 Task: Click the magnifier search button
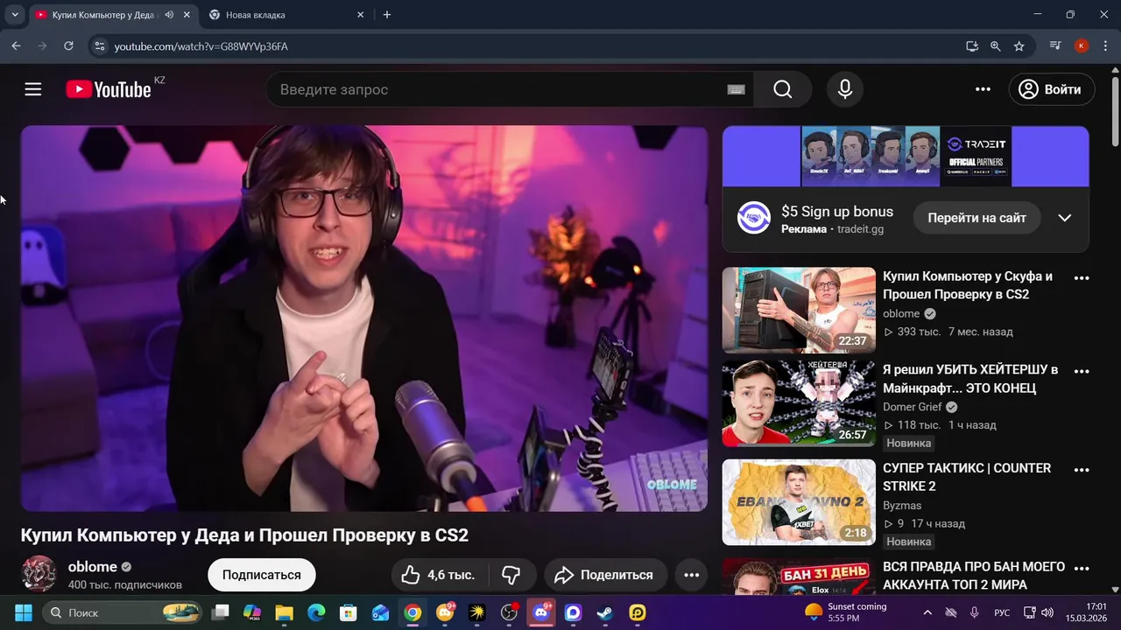coord(783,89)
